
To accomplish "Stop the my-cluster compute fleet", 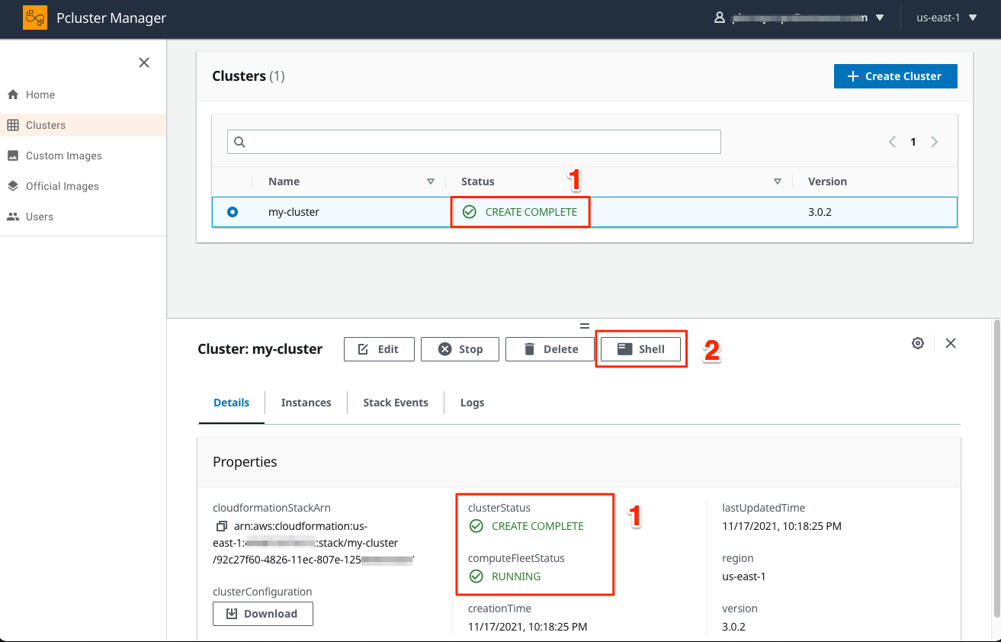I will 460,349.
